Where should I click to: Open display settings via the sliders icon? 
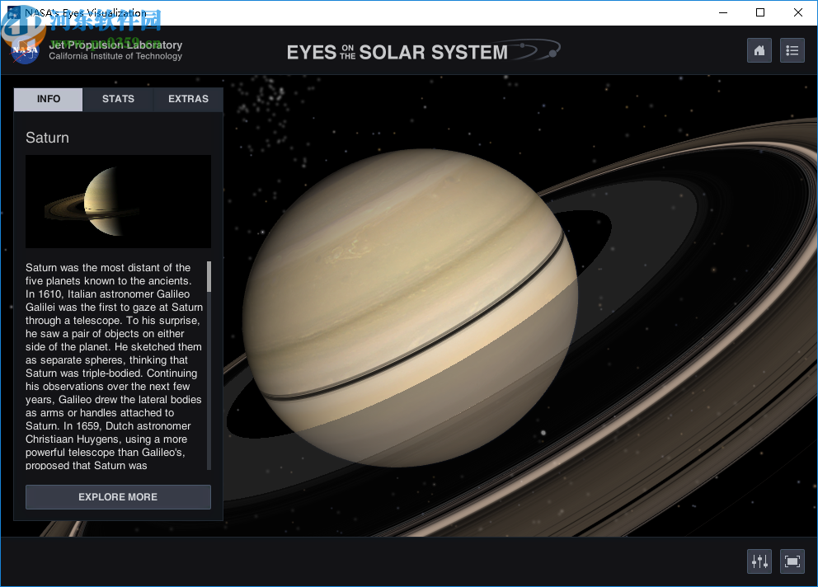tap(759, 561)
